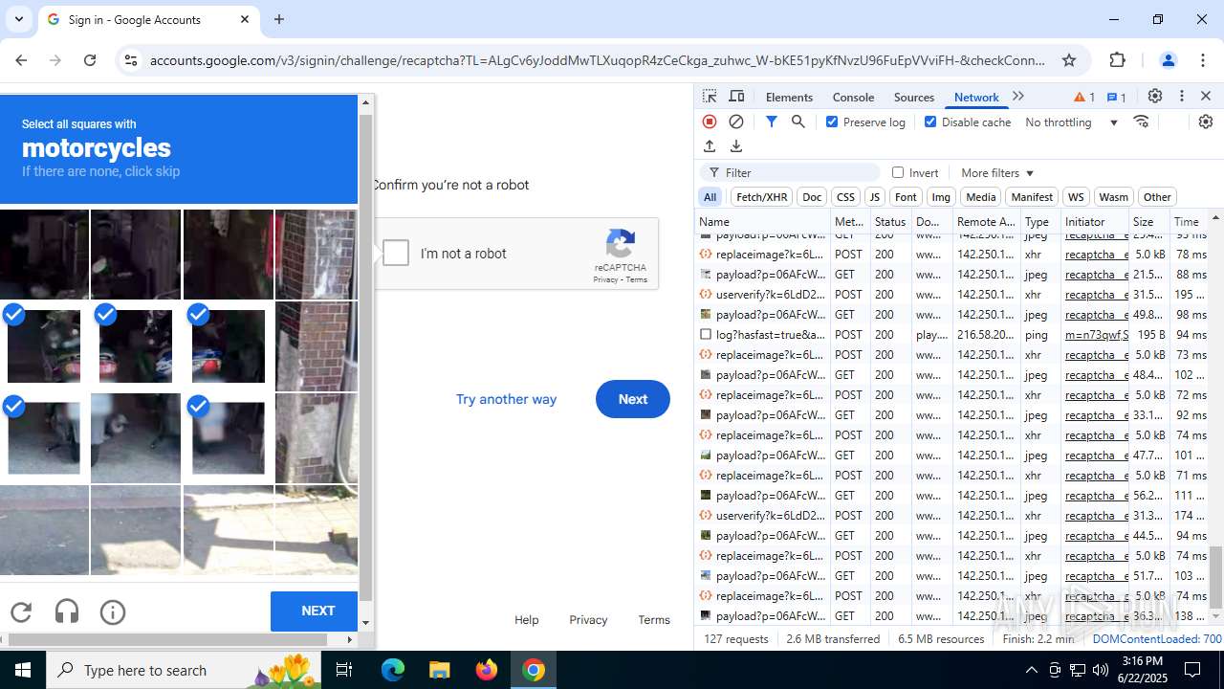Open the footer Privacy link

pyautogui.click(x=588, y=620)
